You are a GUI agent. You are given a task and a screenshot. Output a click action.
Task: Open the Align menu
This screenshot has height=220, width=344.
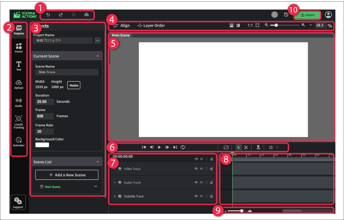coord(122,25)
